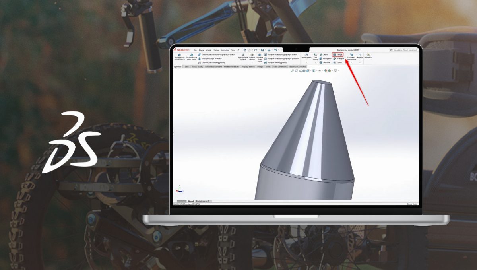Expand dropdown arrow under Zaokrąglenie
Viewport: 477px width, 270px height.
point(306,63)
